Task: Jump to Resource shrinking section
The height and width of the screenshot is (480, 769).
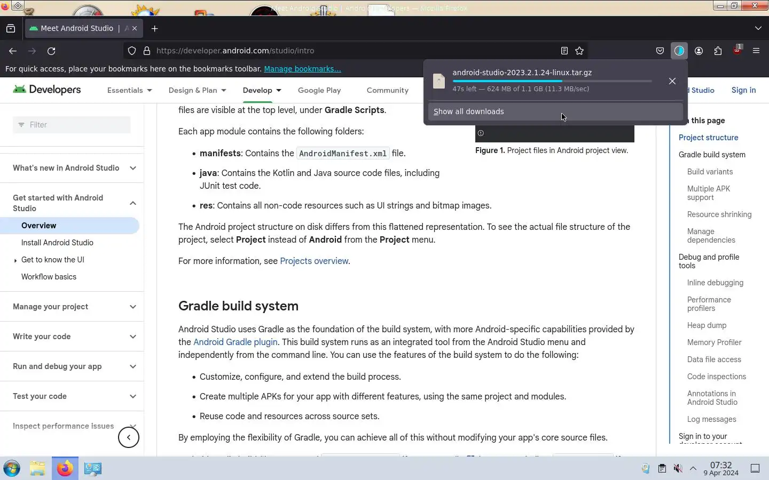Action: 719,214
